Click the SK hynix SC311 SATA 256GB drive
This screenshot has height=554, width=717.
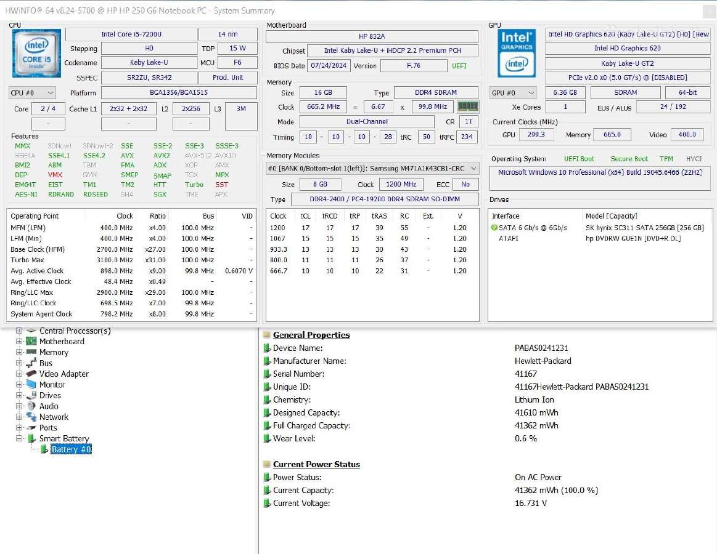click(x=644, y=227)
